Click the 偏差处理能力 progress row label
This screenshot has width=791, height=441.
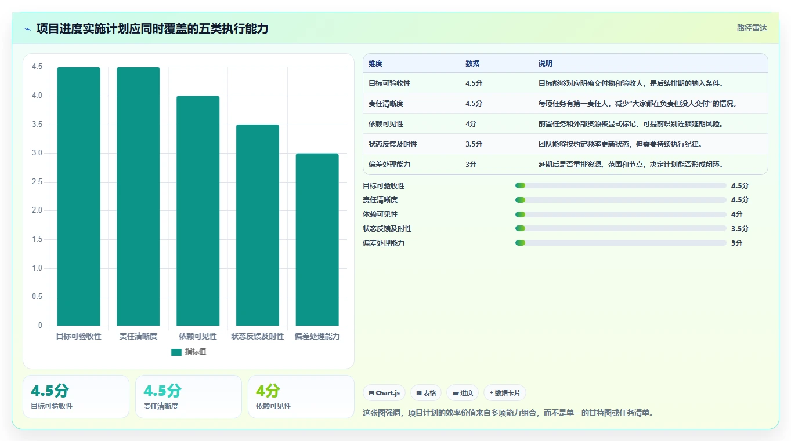(x=384, y=243)
